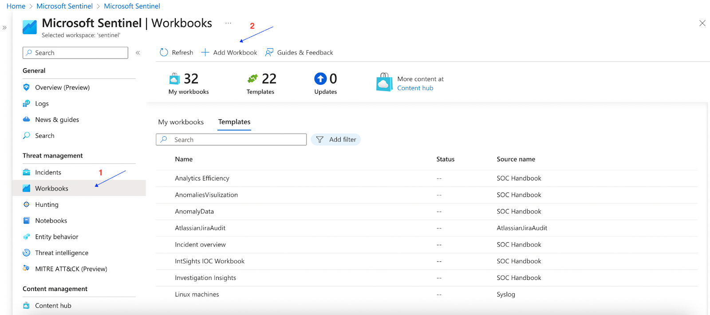Open Hunting menu item
This screenshot has height=315, width=710.
[47, 205]
